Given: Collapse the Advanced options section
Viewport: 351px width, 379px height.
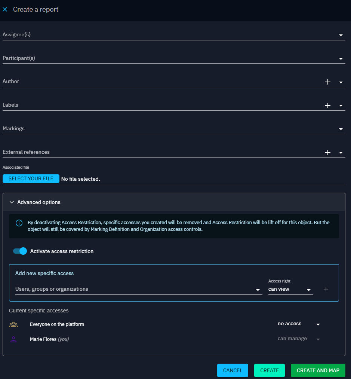Looking at the screenshot, I should tap(12, 202).
